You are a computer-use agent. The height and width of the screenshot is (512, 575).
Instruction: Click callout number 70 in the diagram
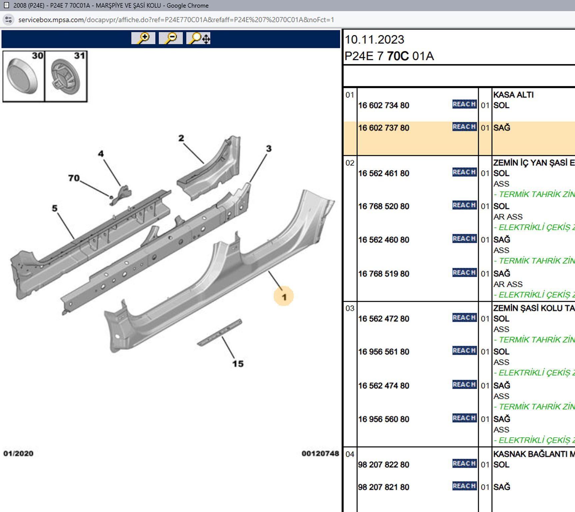74,178
